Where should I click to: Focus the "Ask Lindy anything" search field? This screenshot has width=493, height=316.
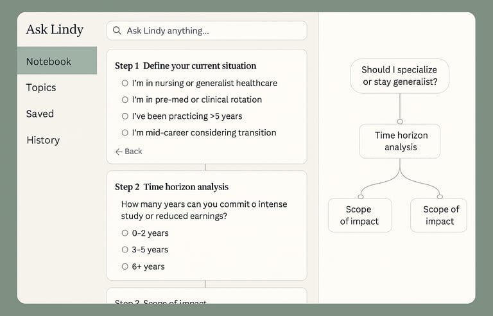(212, 31)
